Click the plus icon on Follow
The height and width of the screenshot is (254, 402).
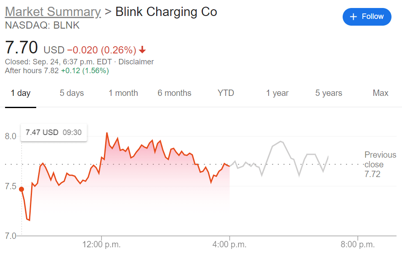pos(354,17)
